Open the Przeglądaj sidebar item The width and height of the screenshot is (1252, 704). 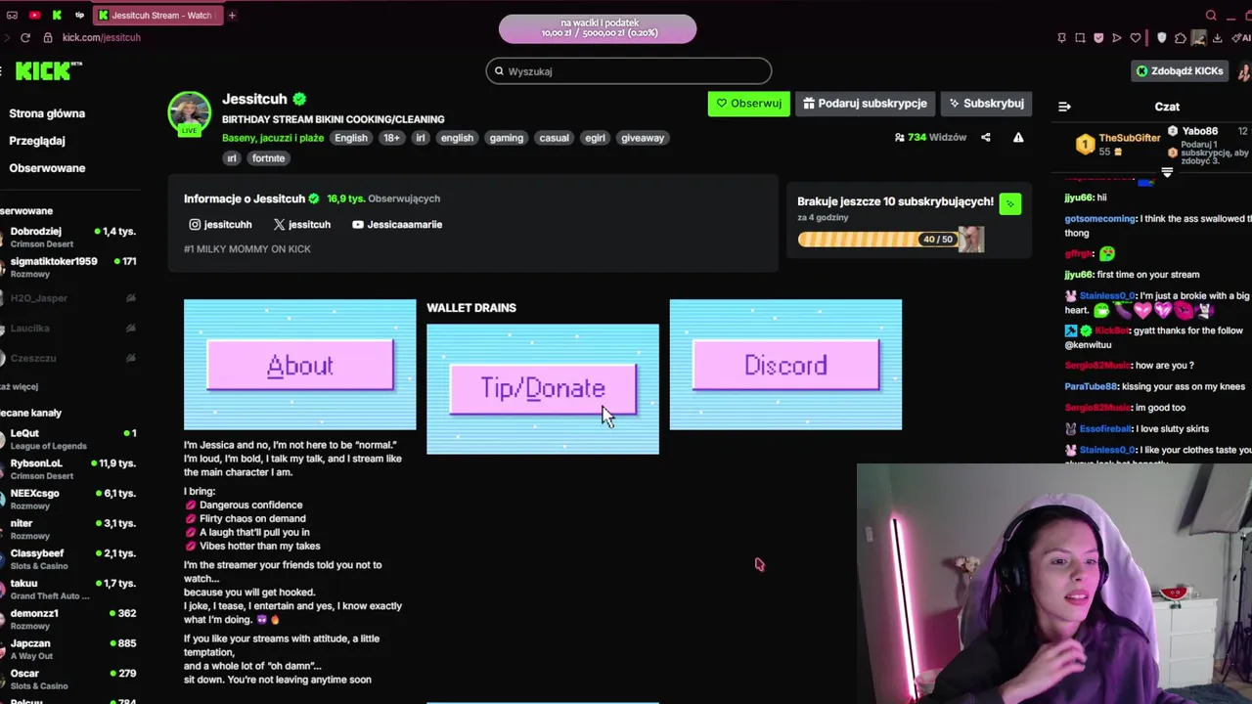tap(37, 141)
